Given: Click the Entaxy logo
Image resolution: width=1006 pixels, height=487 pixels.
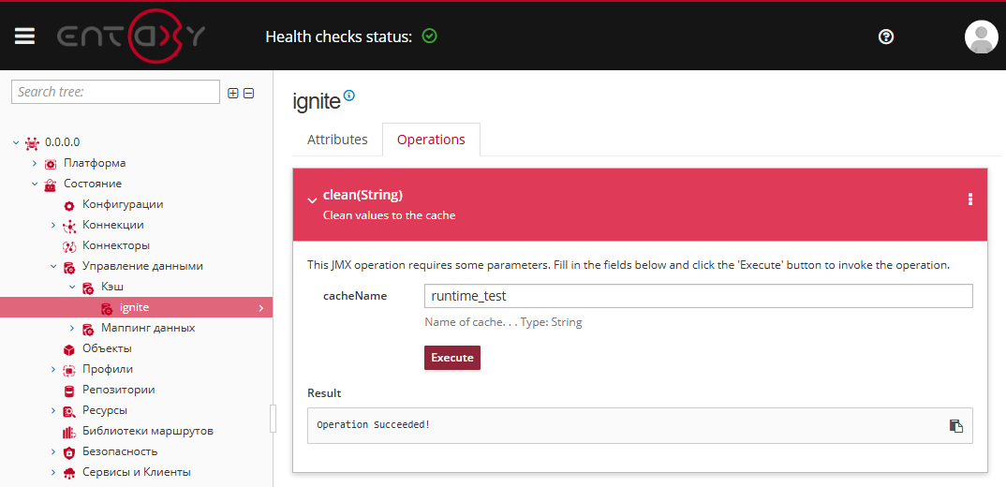Looking at the screenshot, I should 131,37.
